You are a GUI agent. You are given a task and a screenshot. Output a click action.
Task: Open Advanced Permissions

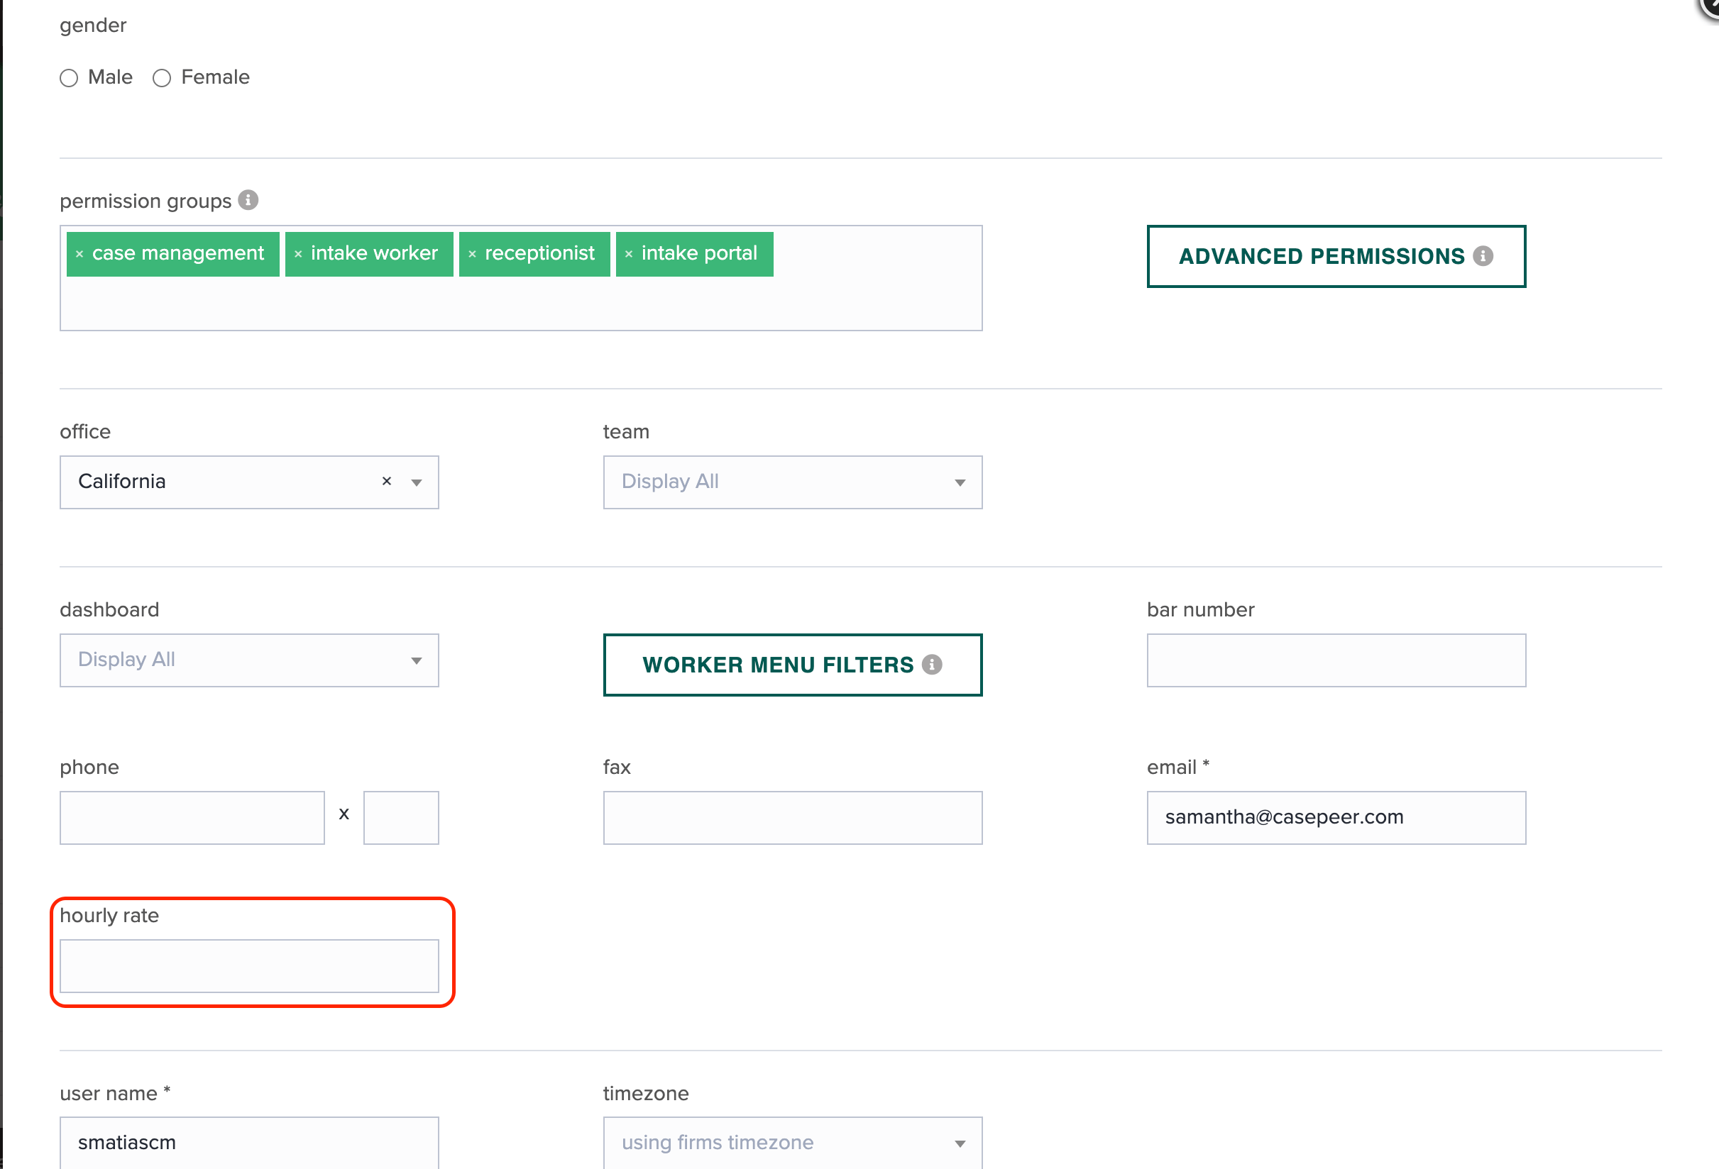tap(1335, 256)
